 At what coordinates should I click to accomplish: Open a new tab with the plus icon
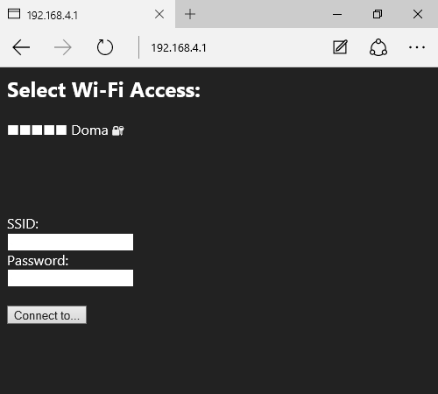click(x=190, y=14)
